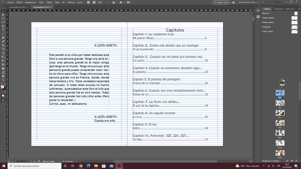Select A-Página maestra master thumbnail
This screenshot has height=169, width=301.
pyautogui.click(x=294, y=18)
